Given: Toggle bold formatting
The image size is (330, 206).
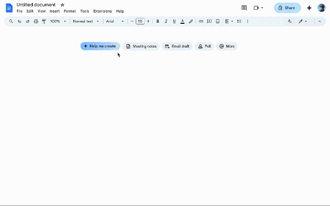Looking at the screenshot, I should coord(158,21).
